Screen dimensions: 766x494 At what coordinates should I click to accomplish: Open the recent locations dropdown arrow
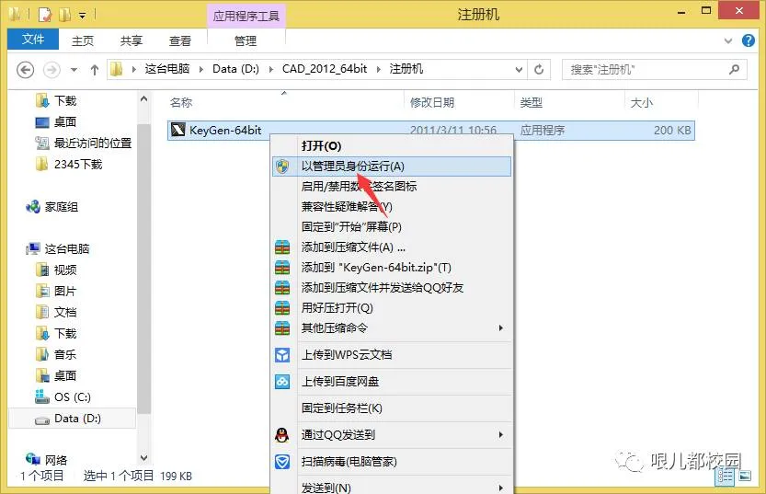tap(74, 69)
